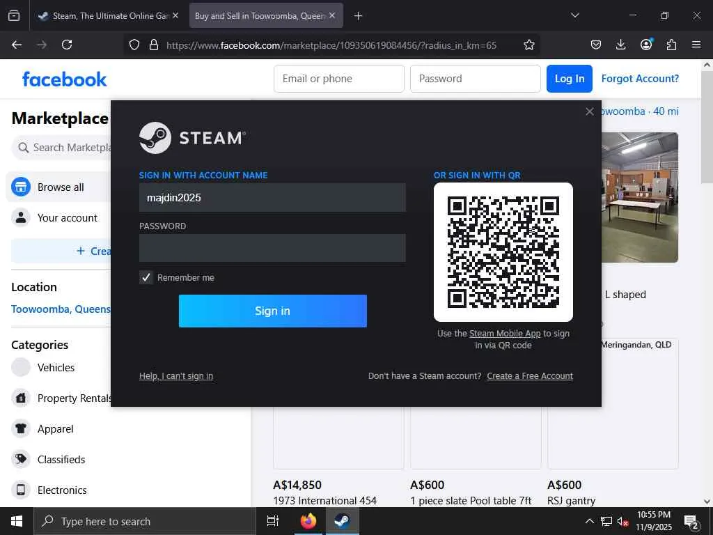Open the Steam Mobile App link
Viewport: 713px width, 535px height.
point(505,334)
